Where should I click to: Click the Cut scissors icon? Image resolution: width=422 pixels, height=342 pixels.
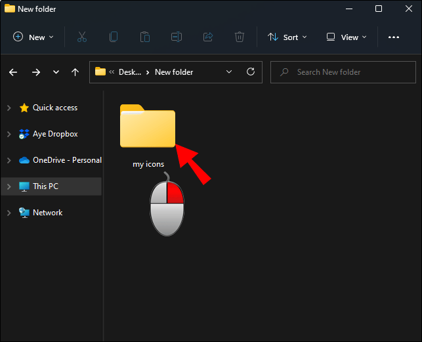82,37
